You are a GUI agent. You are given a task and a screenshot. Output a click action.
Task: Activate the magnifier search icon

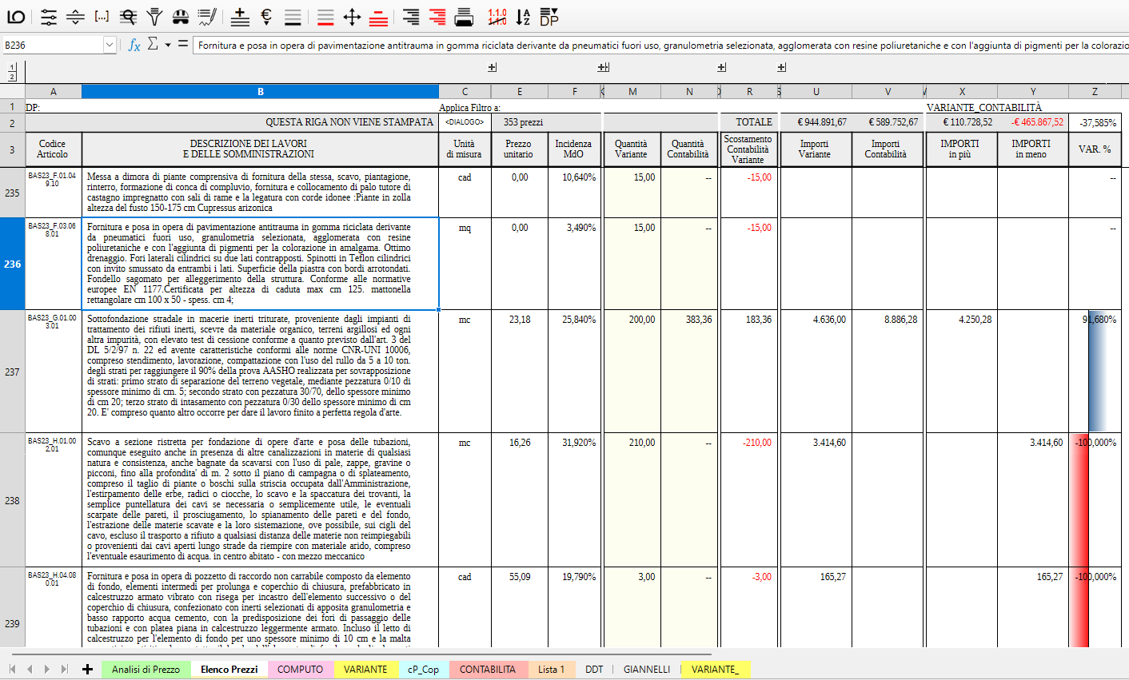[128, 16]
